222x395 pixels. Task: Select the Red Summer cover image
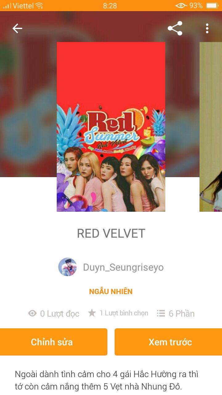pos(111,127)
